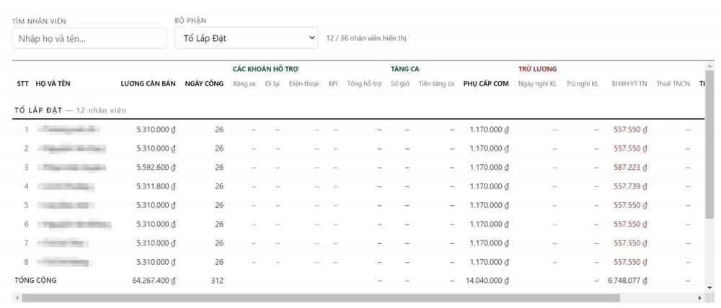Click the Điện thoại column header
The height and width of the screenshot is (308, 721).
pos(304,84)
